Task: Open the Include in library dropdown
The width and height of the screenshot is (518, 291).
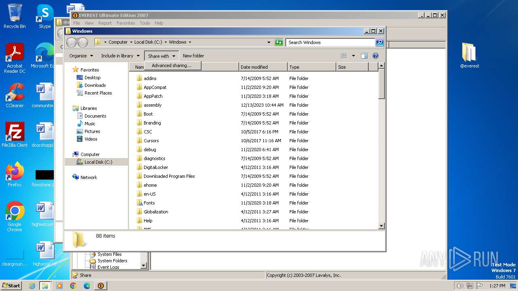Action: (120, 56)
